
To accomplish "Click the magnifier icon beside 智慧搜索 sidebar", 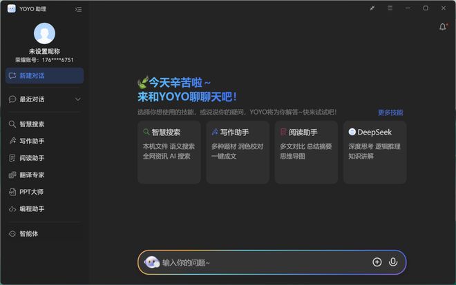I will tap(12, 124).
